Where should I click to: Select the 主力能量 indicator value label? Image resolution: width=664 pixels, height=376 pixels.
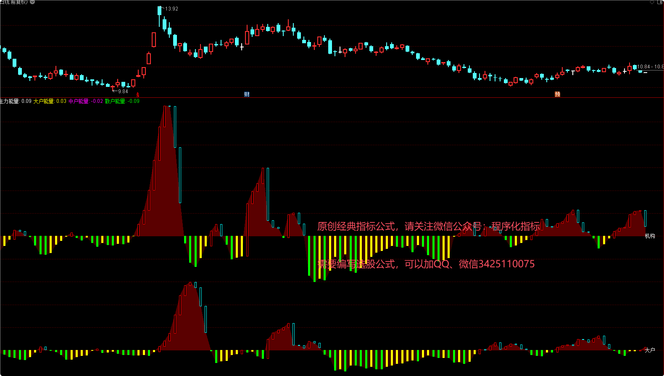16,101
